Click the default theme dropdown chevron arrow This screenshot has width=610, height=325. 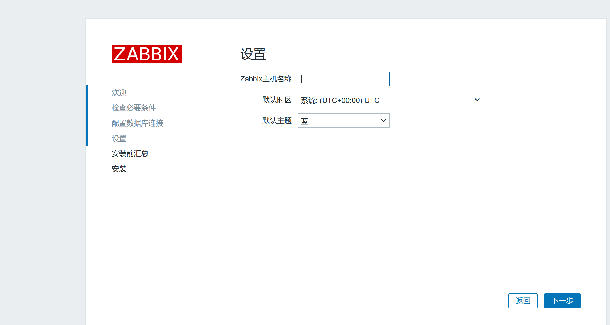point(383,121)
